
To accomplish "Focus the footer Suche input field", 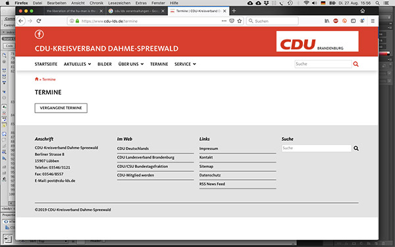I will tap(317, 148).
